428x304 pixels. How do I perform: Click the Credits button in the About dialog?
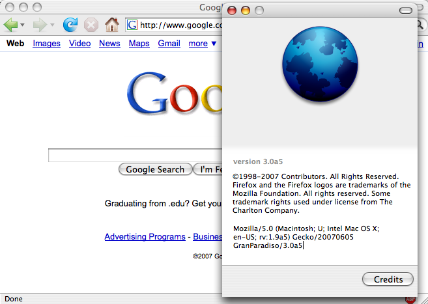tap(388, 279)
